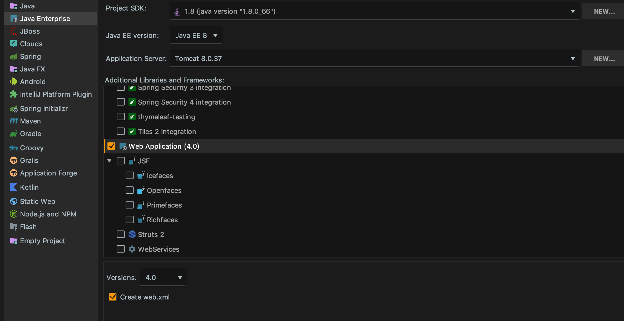Open the Application Server dropdown
Image resolution: width=624 pixels, height=321 pixels.
[x=374, y=59]
